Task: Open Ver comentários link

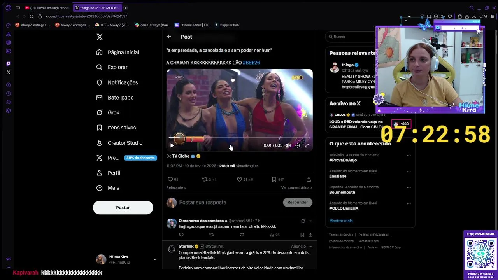Action: click(296, 187)
